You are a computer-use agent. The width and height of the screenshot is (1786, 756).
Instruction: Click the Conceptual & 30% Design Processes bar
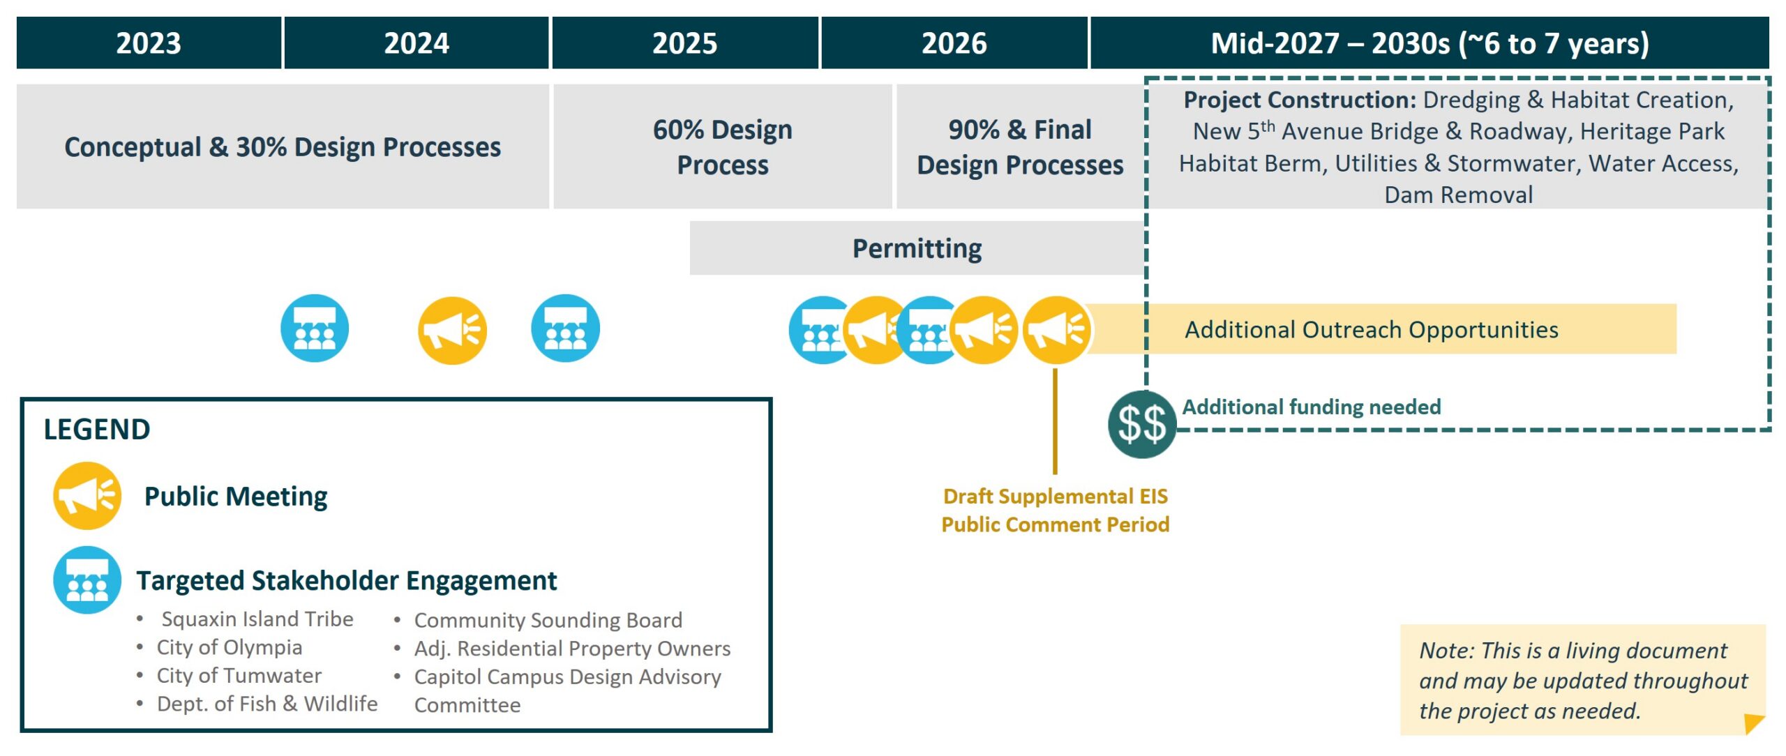tap(283, 147)
